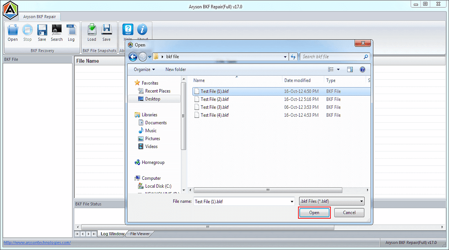Select Test File (4).bkf in file list
Image resolution: width=449 pixels, height=250 pixels.
click(281, 115)
